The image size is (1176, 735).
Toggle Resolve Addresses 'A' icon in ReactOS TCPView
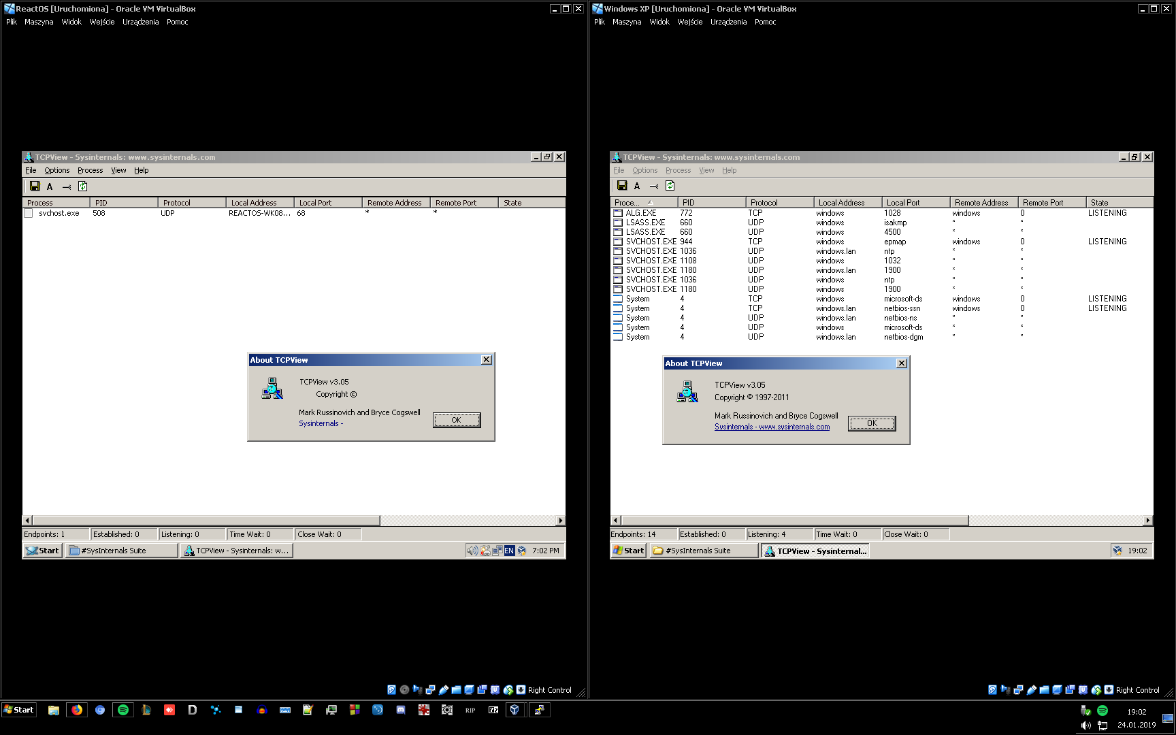click(x=50, y=186)
